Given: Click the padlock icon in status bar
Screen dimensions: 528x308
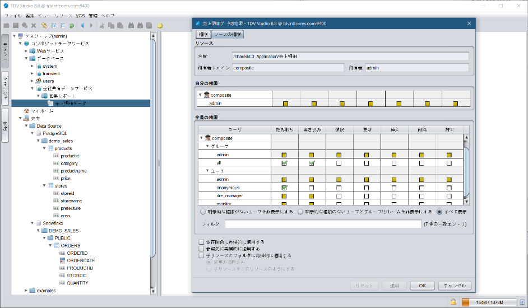Looking at the screenshot, I should point(453,302).
